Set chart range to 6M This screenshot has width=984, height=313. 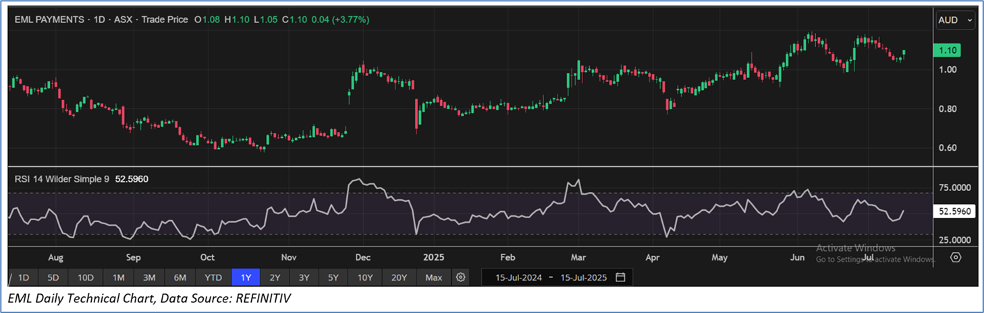[180, 277]
